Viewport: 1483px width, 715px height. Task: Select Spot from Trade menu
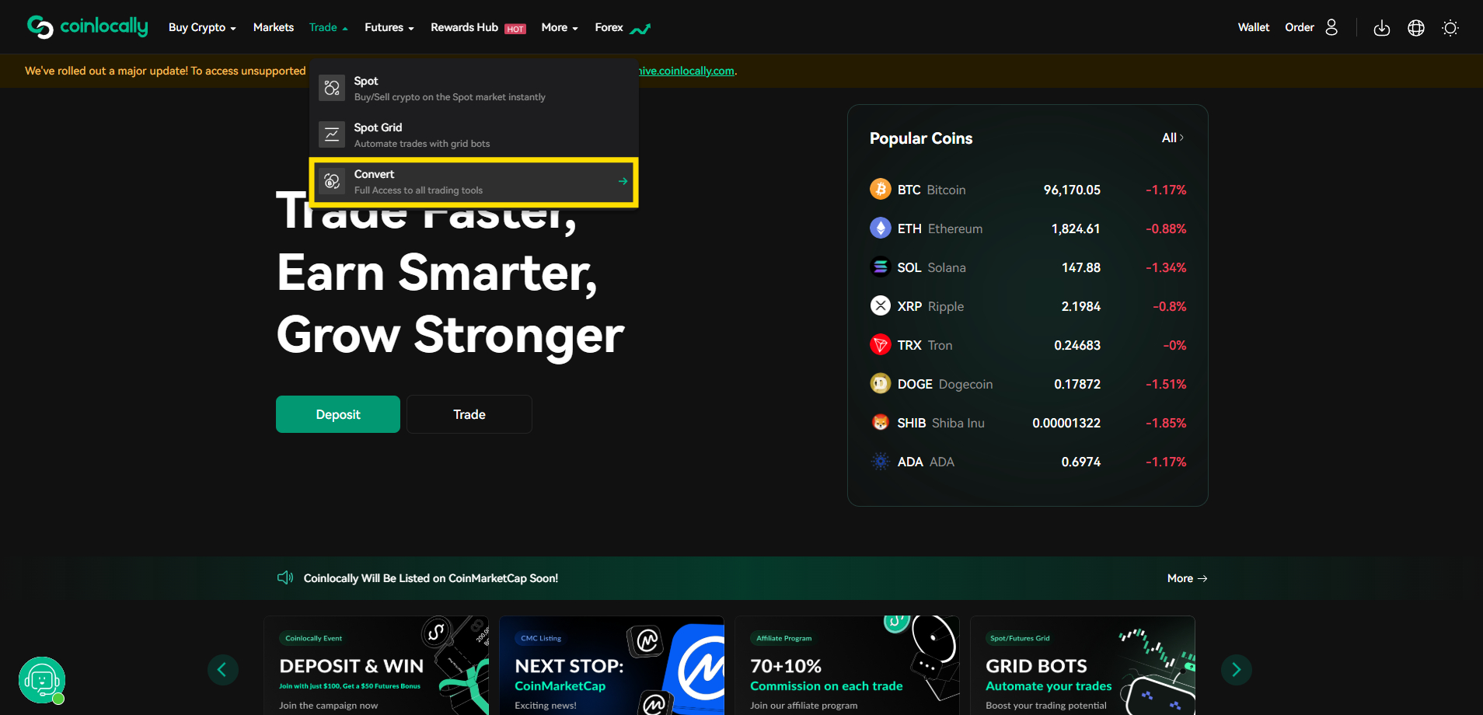coord(474,88)
